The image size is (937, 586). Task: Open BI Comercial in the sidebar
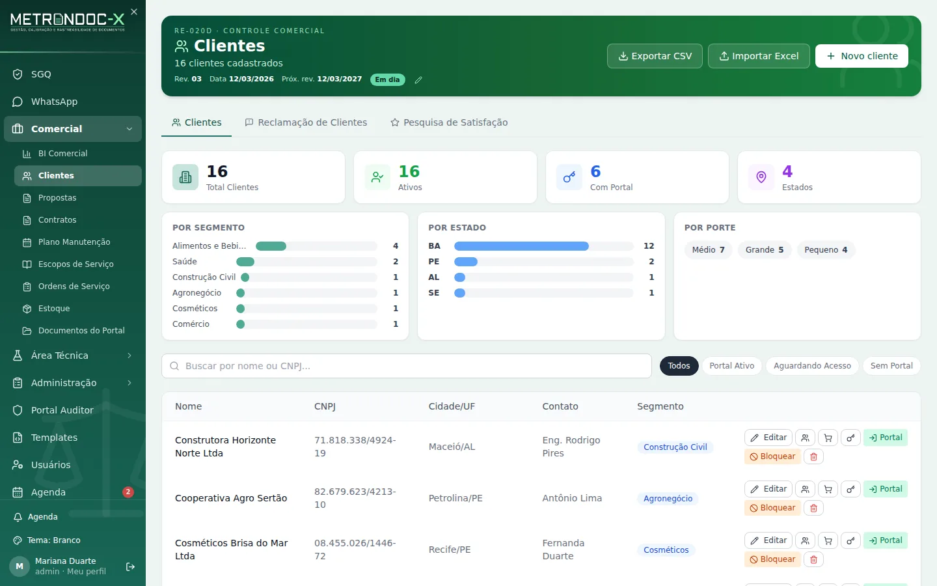click(78, 154)
